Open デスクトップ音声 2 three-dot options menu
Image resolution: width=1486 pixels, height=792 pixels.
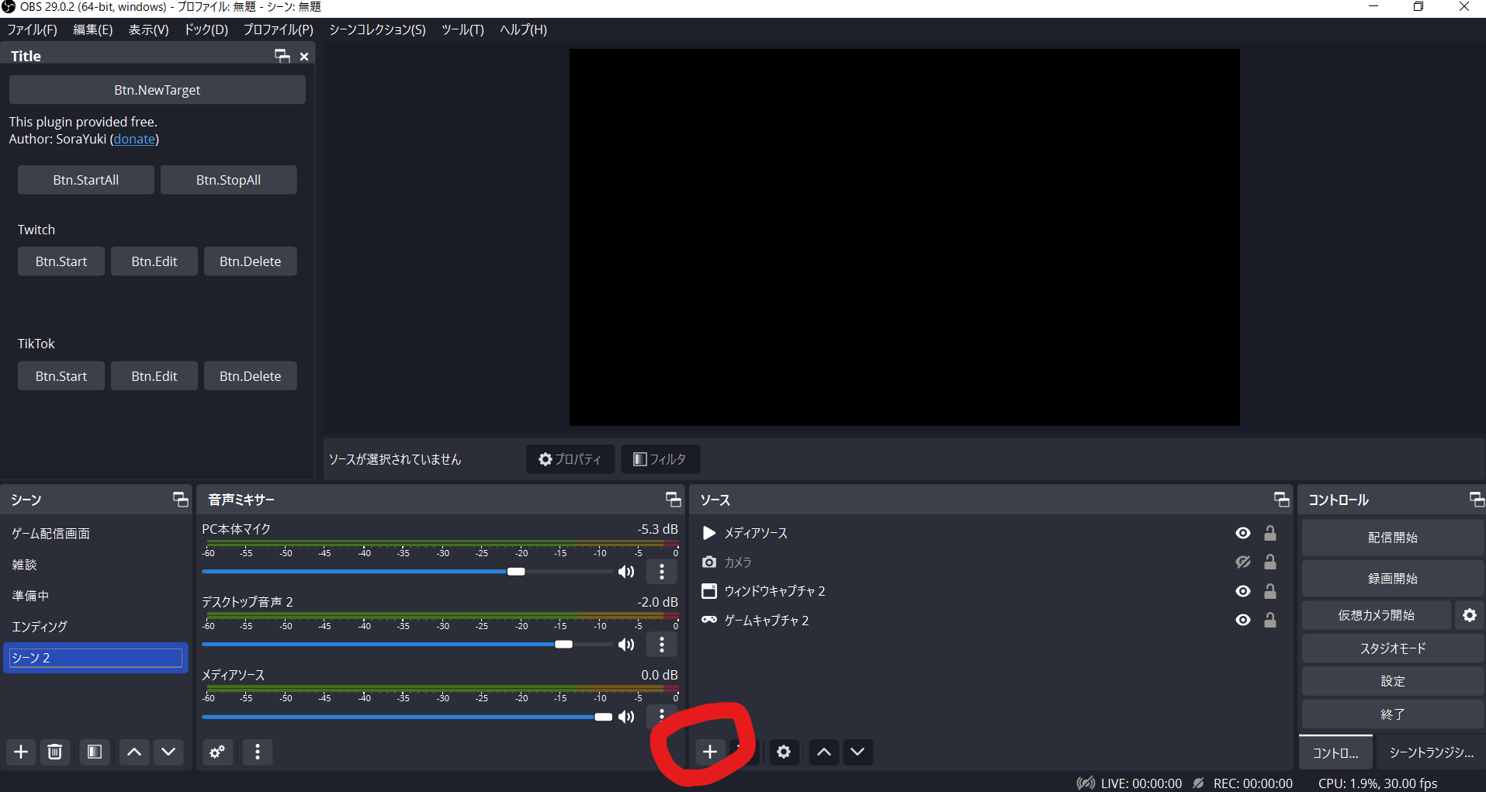point(662,645)
